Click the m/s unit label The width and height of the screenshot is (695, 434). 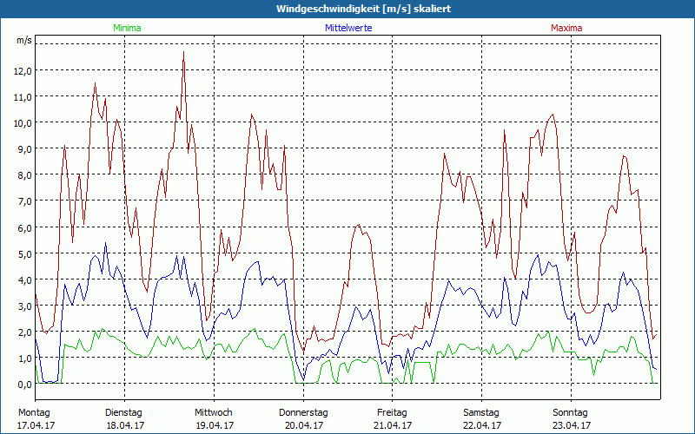coord(23,41)
